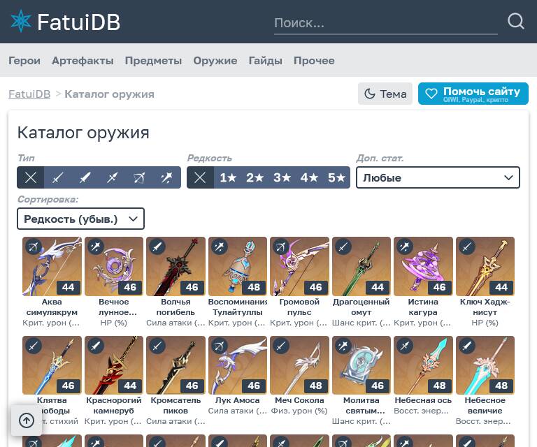Click the claymore badge on Небесное величие card
The width and height of the screenshot is (537, 447).
[466, 346]
